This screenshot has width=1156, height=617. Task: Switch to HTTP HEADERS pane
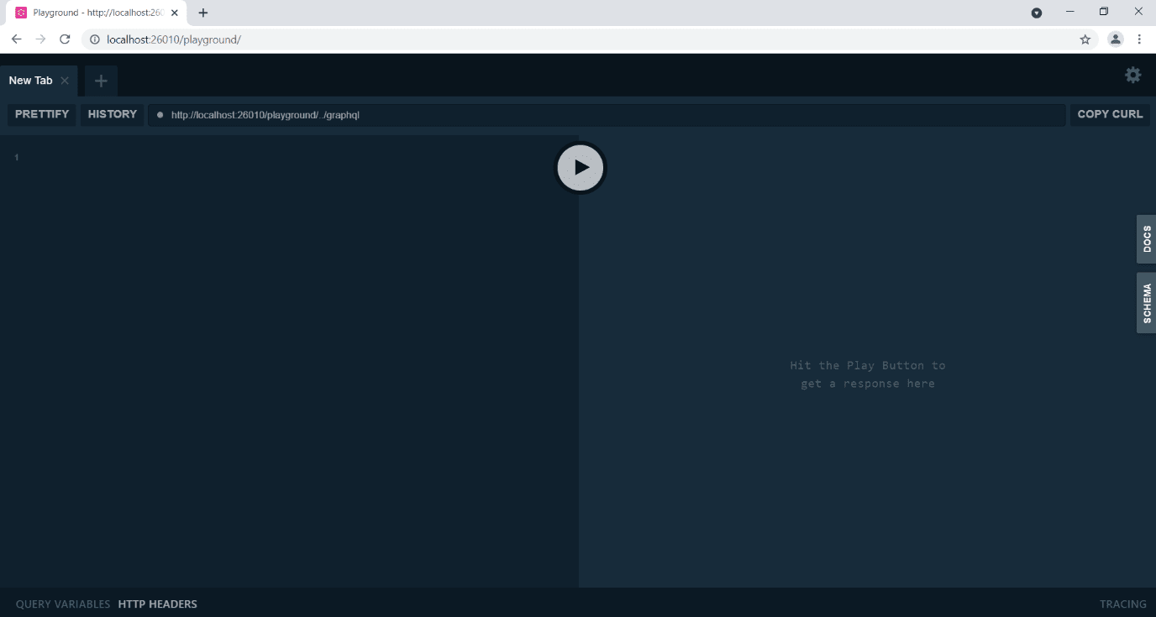(x=158, y=604)
